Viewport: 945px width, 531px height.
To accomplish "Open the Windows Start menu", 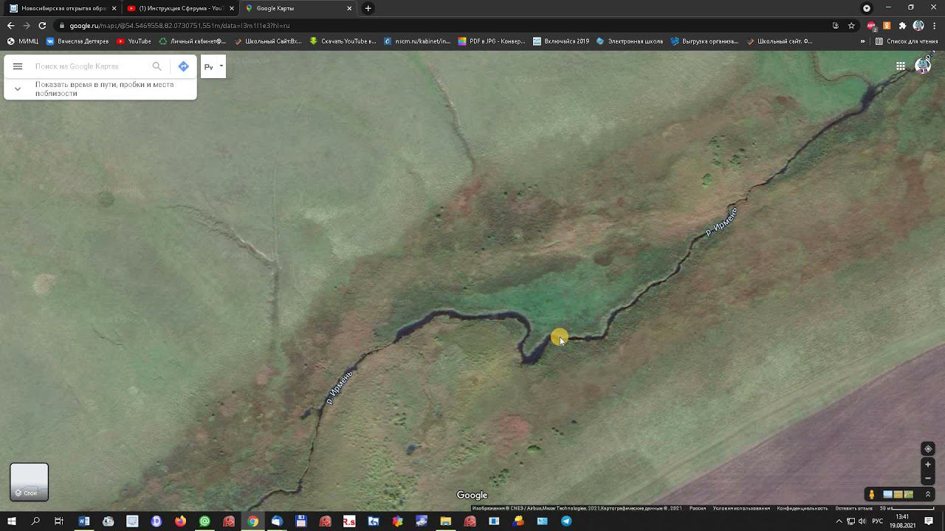I will [x=12, y=521].
